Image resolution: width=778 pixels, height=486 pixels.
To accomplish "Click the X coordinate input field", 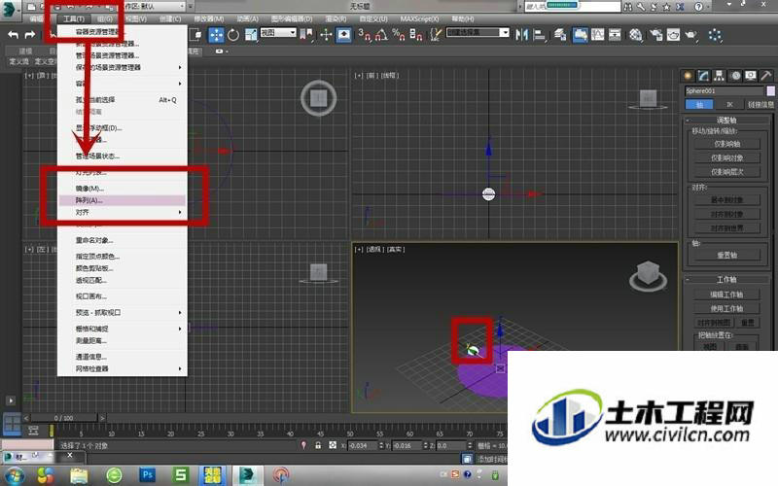I will point(362,446).
